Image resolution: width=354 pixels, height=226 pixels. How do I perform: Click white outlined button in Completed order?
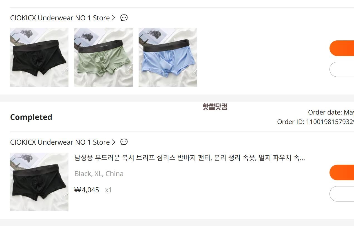click(x=342, y=194)
